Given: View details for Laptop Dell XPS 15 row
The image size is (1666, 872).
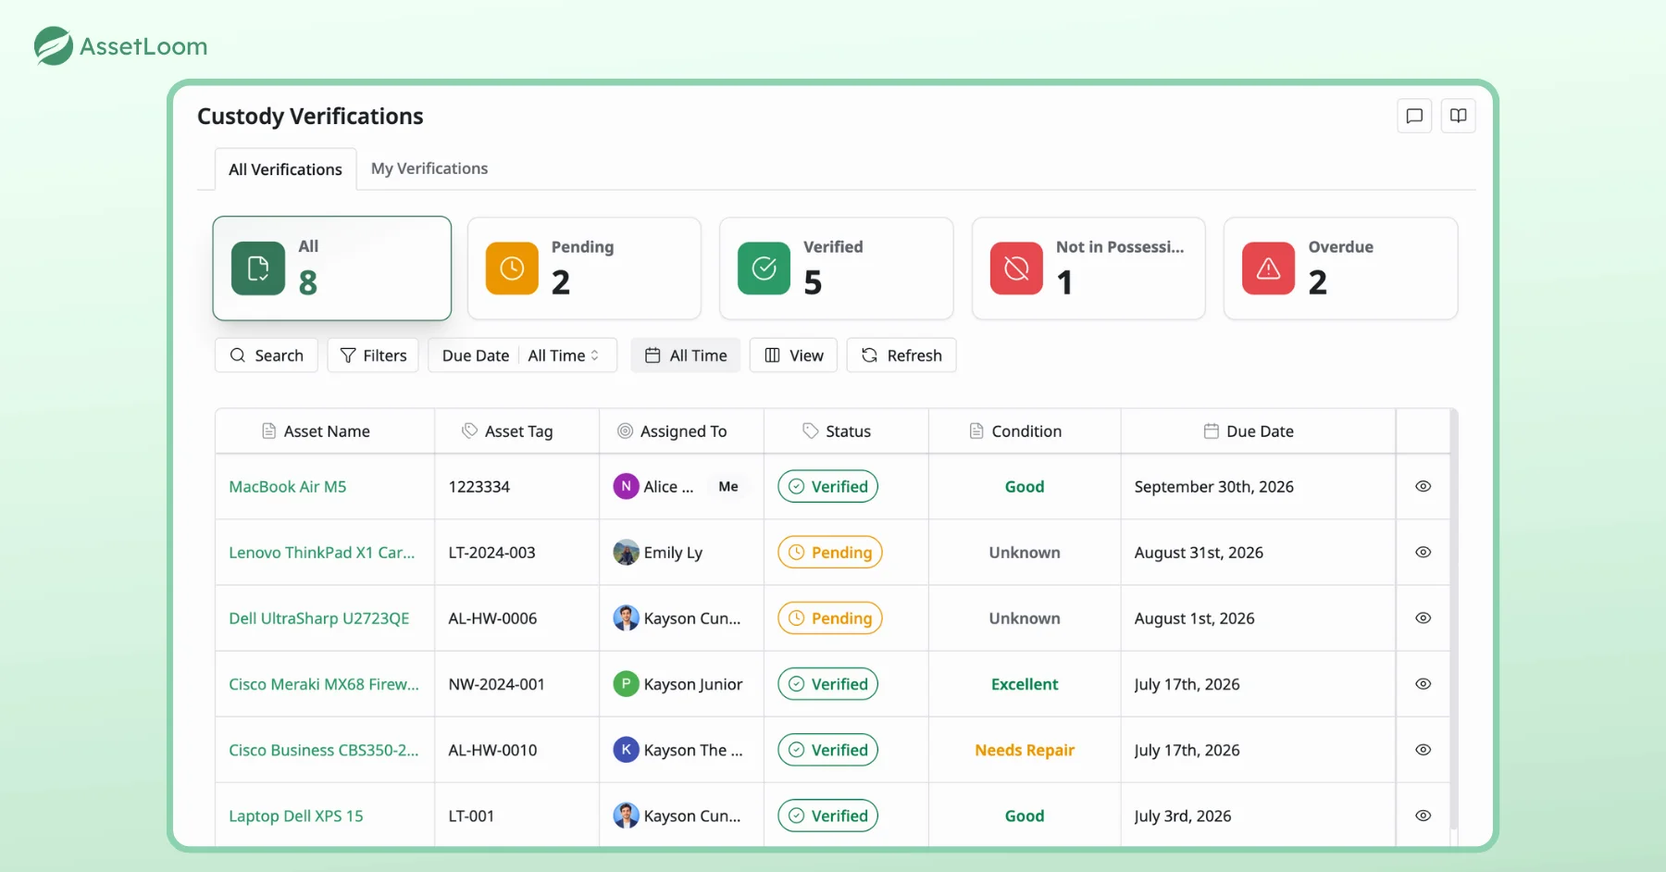Looking at the screenshot, I should [x=1424, y=816].
